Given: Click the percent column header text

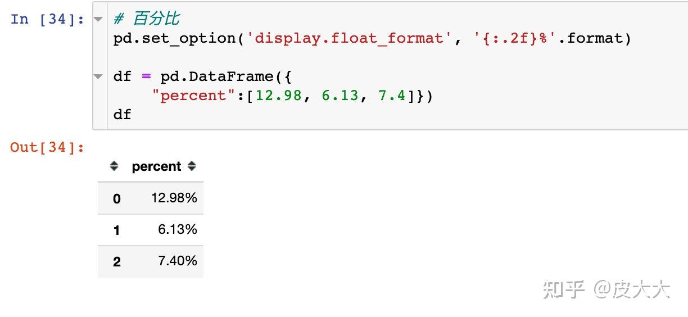Looking at the screenshot, I should click(156, 167).
